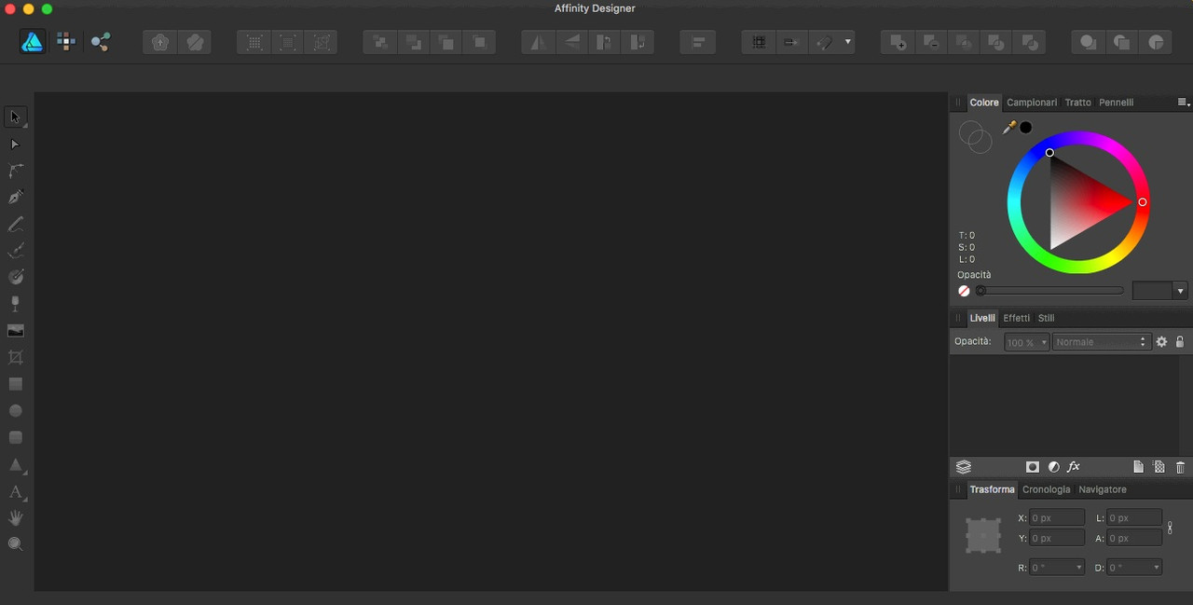Select the Artistic Text tool
1193x605 pixels.
(x=15, y=491)
